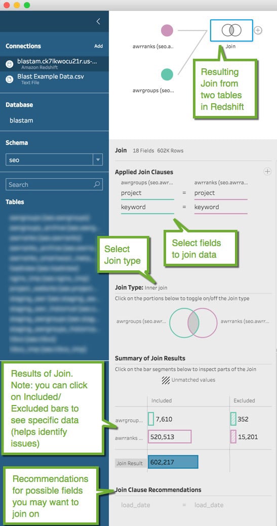Select the Amazon Redshift connection icon
Viewport: 277px width, 526px height.
(11, 63)
